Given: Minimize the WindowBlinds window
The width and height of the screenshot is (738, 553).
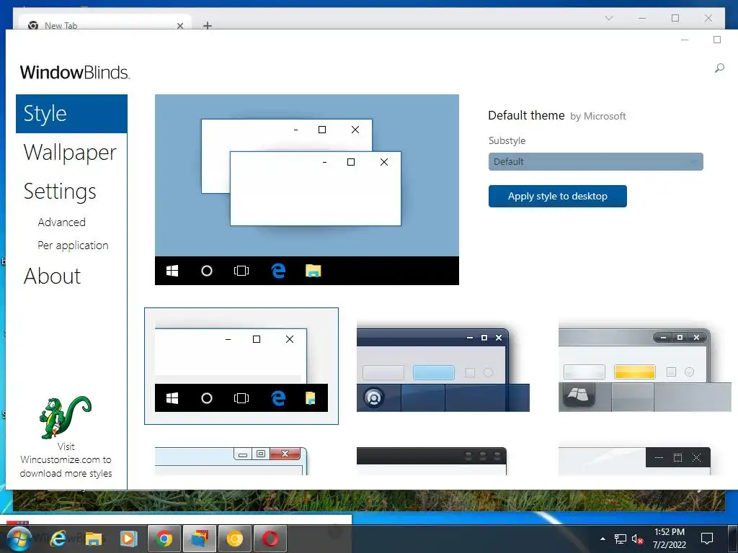Looking at the screenshot, I should click(685, 40).
